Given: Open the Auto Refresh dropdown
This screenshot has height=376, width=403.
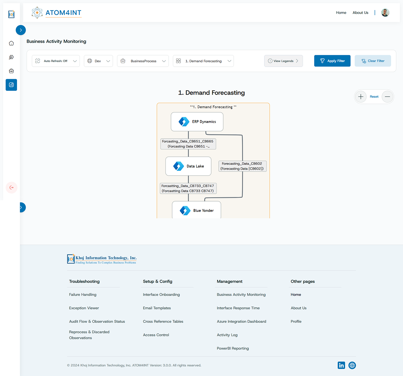Looking at the screenshot, I should click(56, 61).
